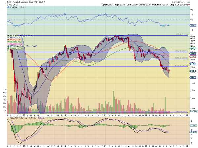This screenshot has width=198, height=148.
Task: Click the 7M label on volume scale
Action: 5,89
